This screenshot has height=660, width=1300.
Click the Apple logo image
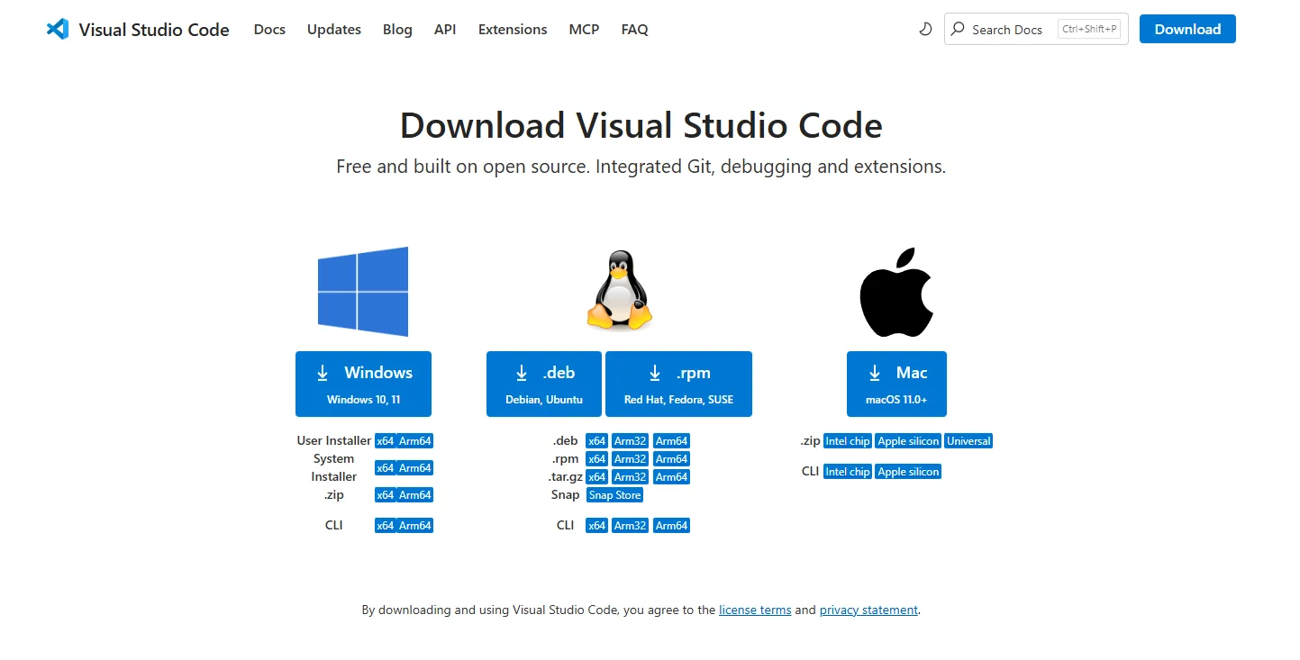tap(896, 292)
